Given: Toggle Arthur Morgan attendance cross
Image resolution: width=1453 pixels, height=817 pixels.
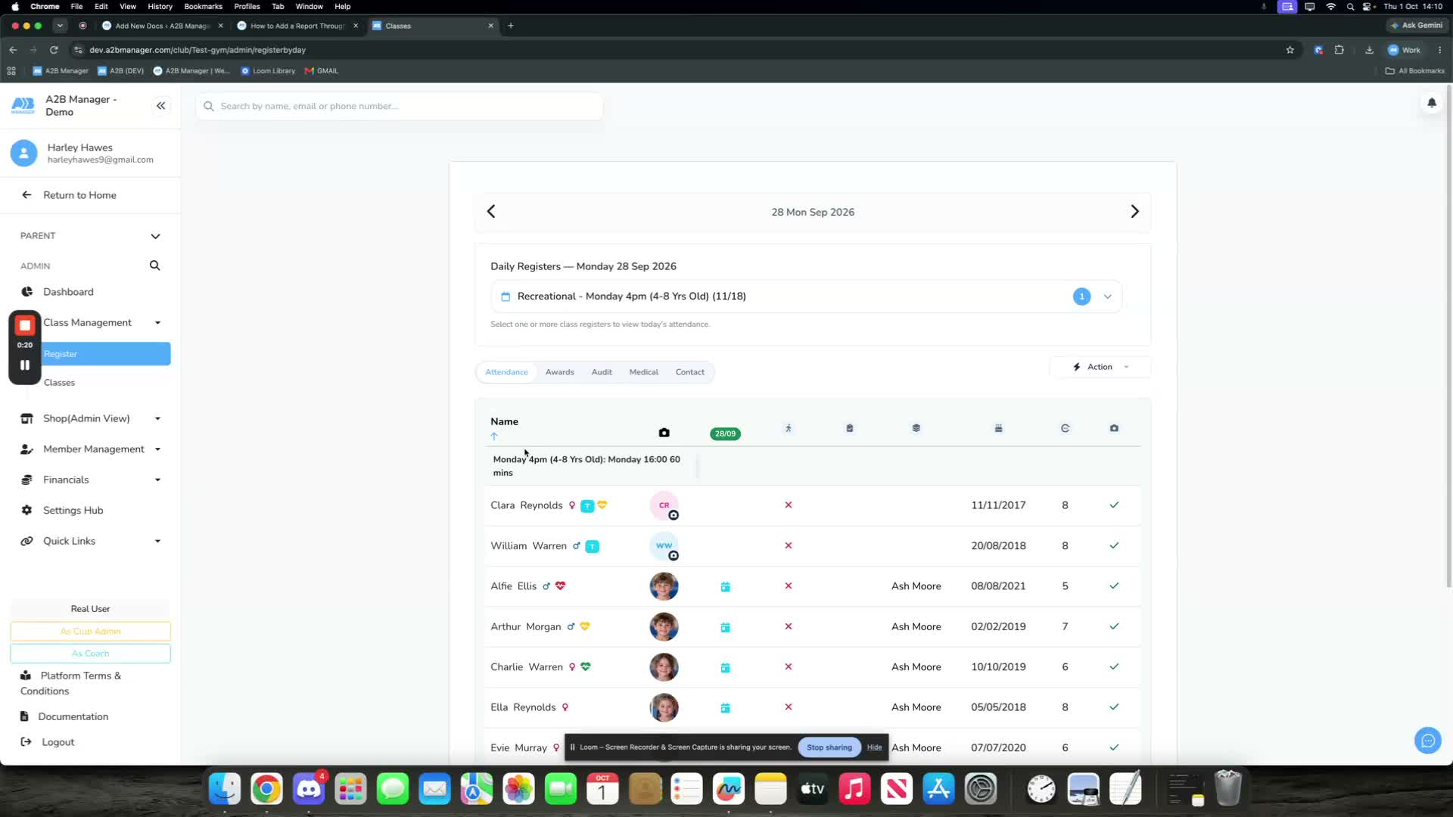Looking at the screenshot, I should coord(788,626).
